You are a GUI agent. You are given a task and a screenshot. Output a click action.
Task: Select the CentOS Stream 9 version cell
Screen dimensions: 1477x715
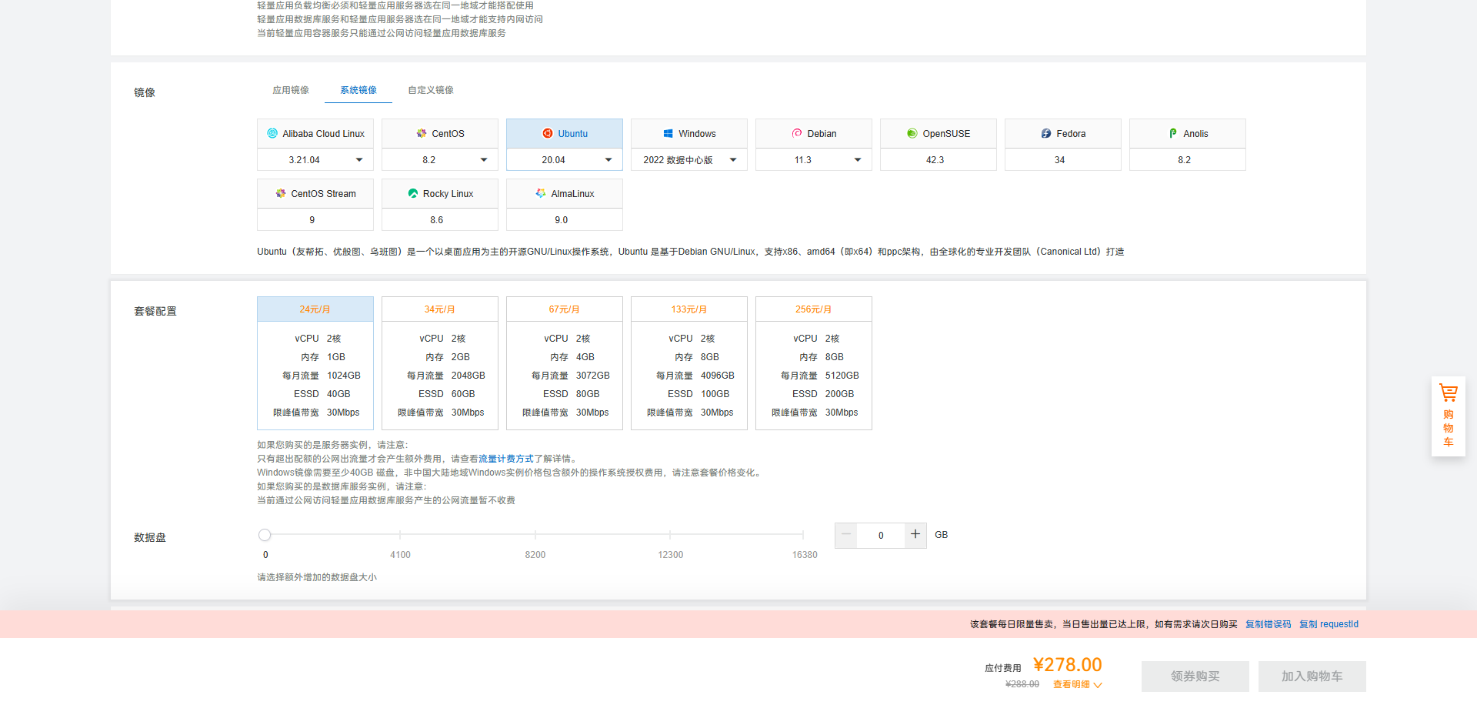click(315, 219)
